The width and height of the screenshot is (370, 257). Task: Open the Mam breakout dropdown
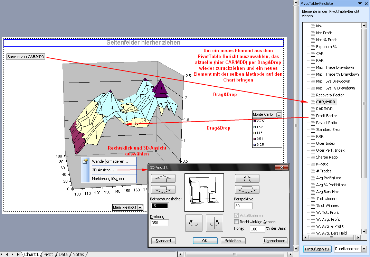coord(140,207)
